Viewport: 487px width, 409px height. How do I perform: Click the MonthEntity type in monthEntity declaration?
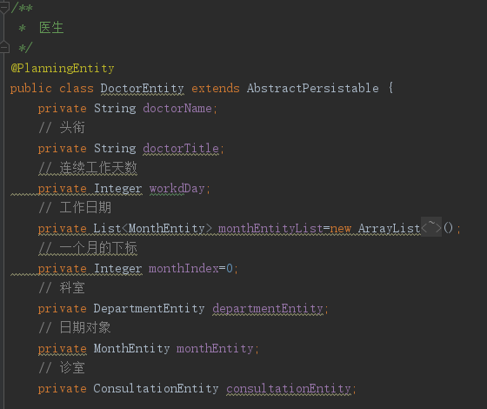pos(131,348)
